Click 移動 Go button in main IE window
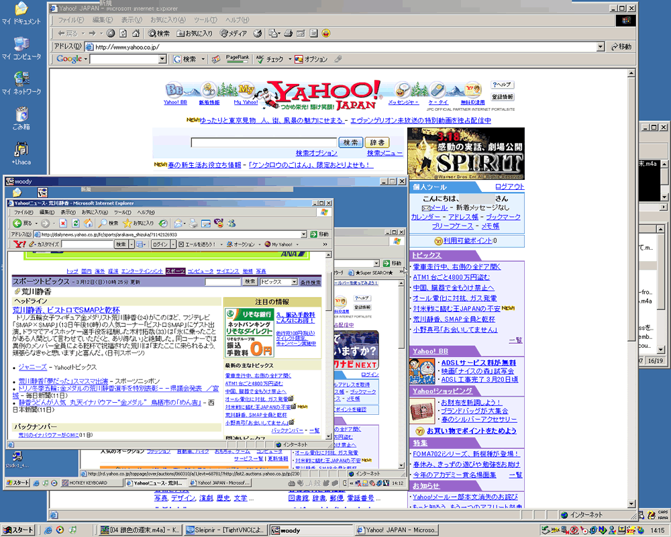The image size is (671, 537). tap(621, 47)
